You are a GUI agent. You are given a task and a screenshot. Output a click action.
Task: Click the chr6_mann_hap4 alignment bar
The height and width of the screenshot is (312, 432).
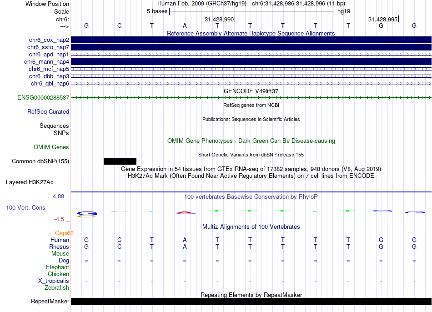tap(251, 62)
